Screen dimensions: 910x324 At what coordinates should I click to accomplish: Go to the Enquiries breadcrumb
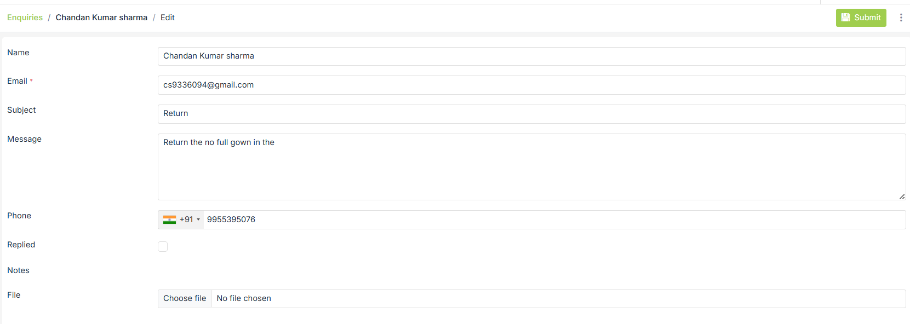pyautogui.click(x=25, y=18)
